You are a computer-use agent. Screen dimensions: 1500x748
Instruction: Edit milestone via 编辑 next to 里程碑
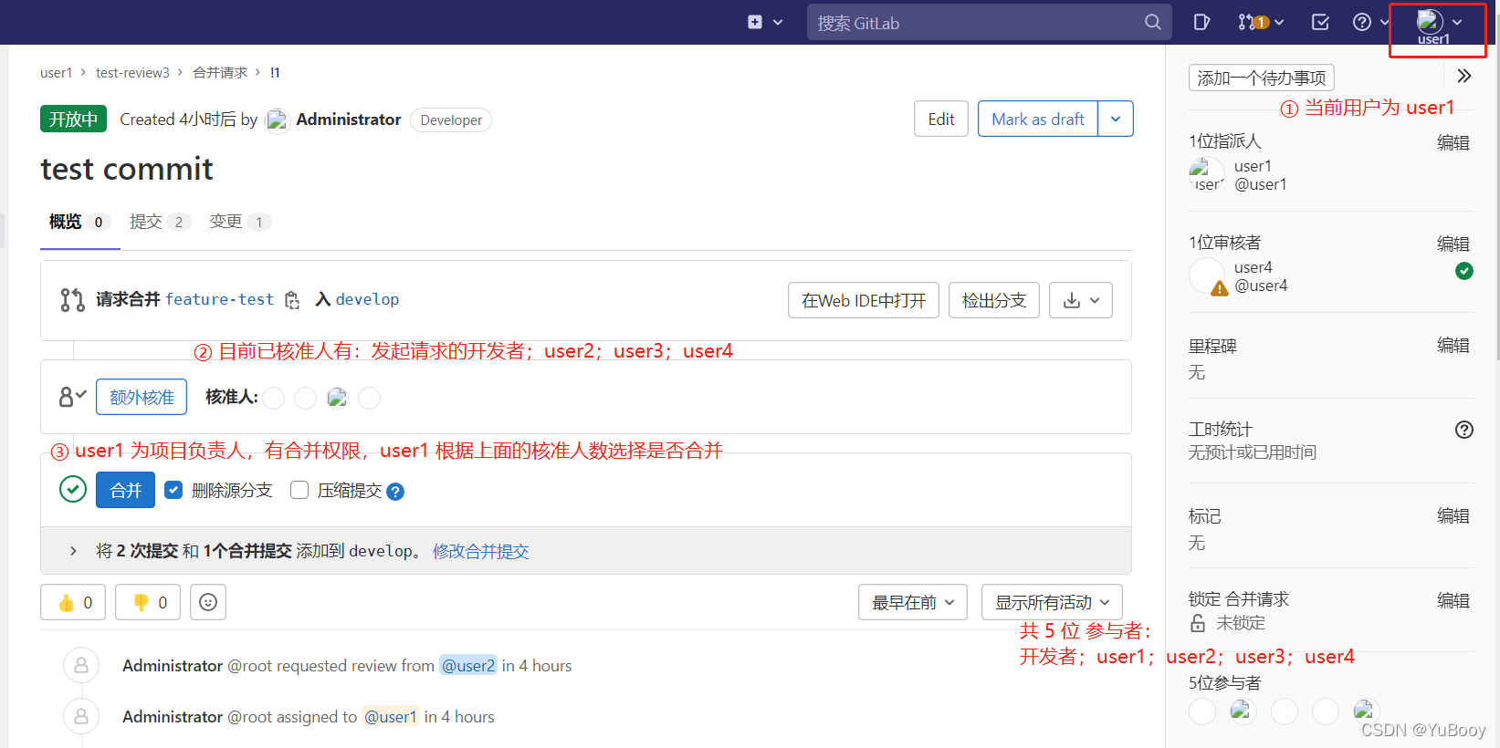(1453, 345)
